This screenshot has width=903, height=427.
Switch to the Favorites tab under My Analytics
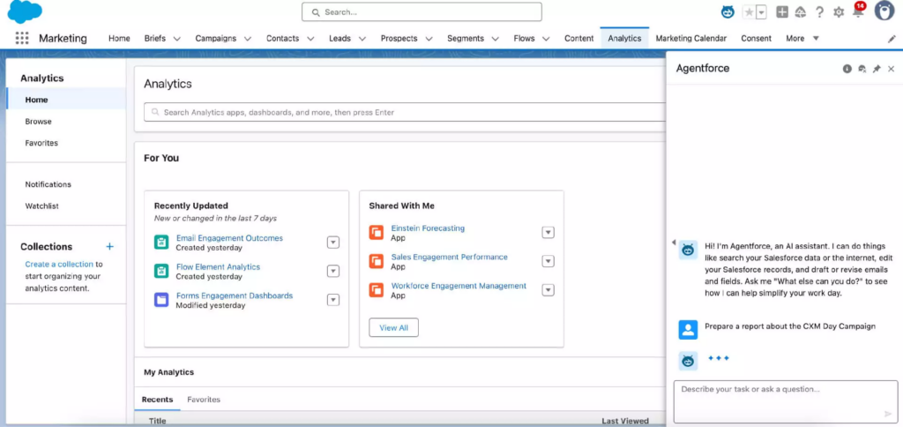(204, 400)
